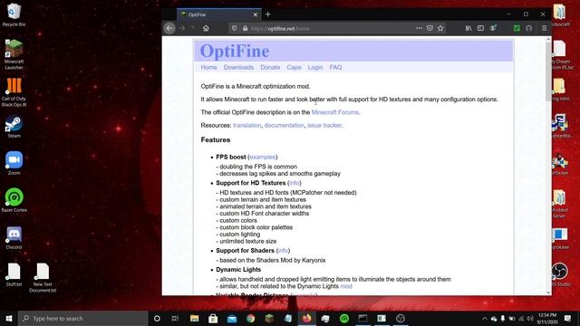Screen dimensions: 580x326
Task: Open volume control in system tray
Action: [x=530, y=318]
